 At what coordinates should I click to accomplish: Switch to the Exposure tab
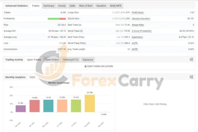pyautogui.click(x=87, y=60)
